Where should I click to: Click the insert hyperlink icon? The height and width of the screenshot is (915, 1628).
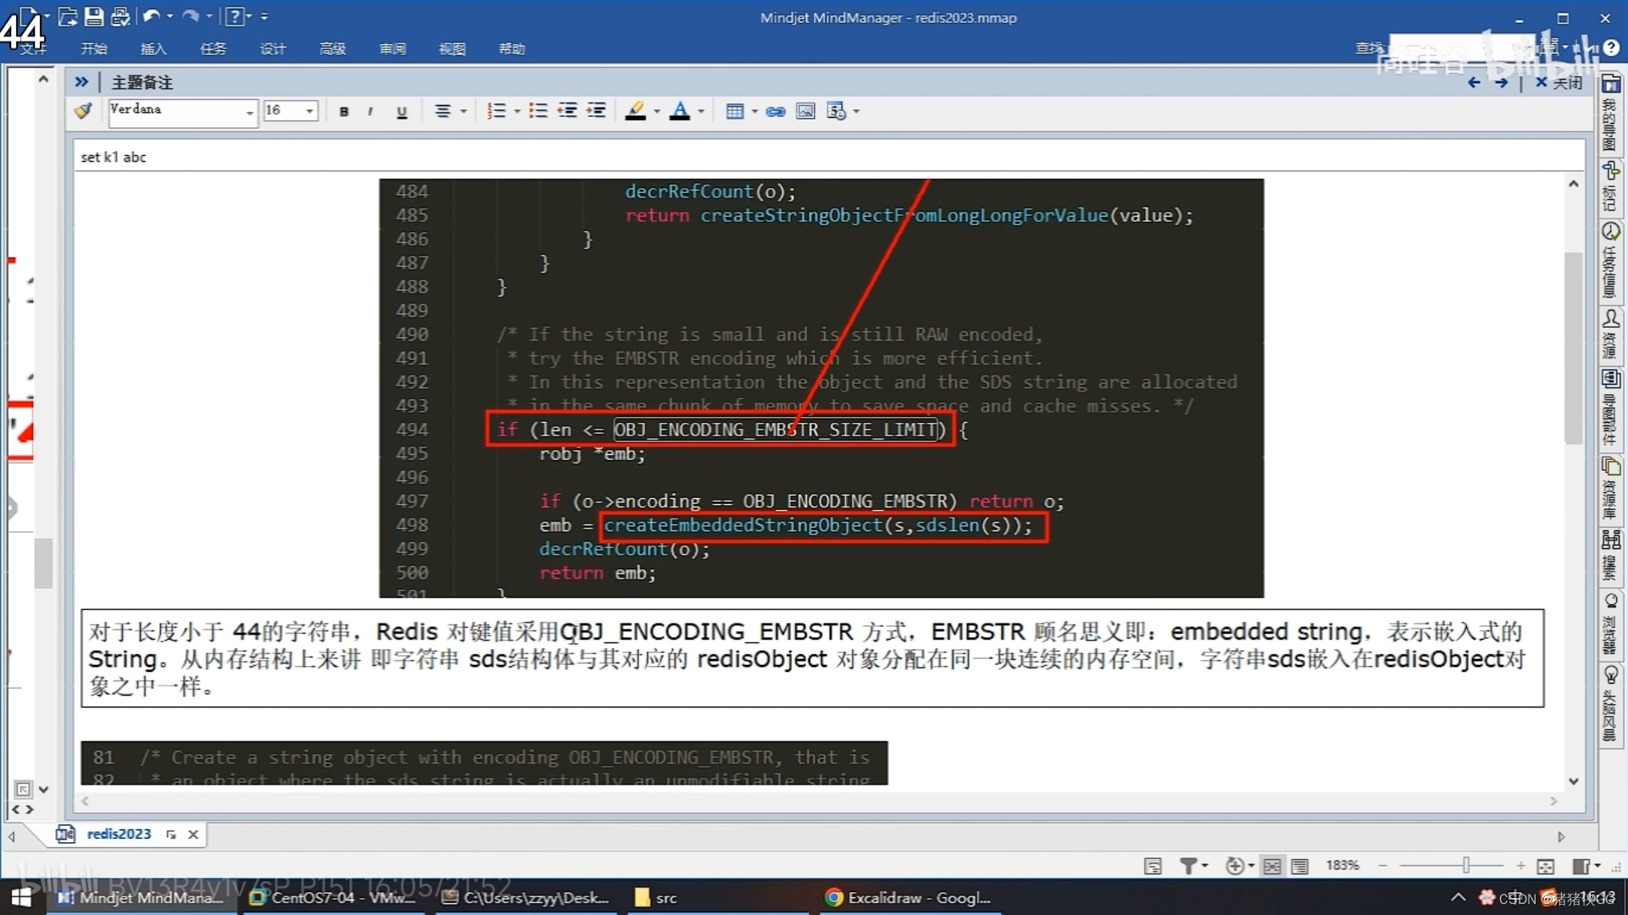pyautogui.click(x=775, y=111)
